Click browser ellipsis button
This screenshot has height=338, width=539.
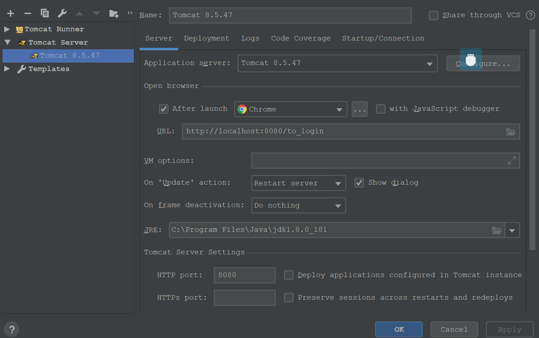(360, 109)
